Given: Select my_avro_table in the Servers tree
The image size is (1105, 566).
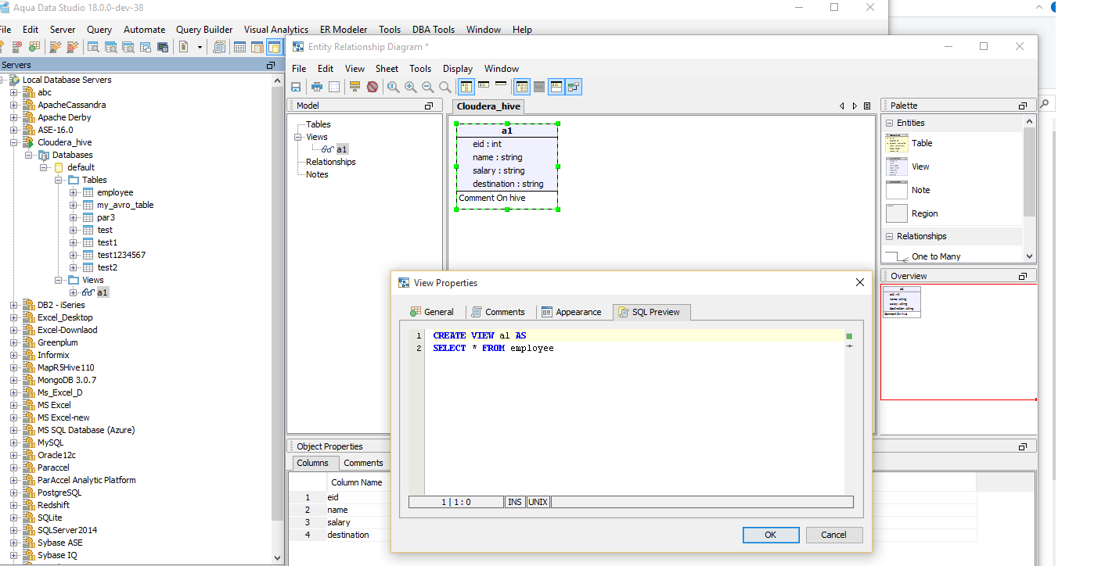Looking at the screenshot, I should [125, 205].
